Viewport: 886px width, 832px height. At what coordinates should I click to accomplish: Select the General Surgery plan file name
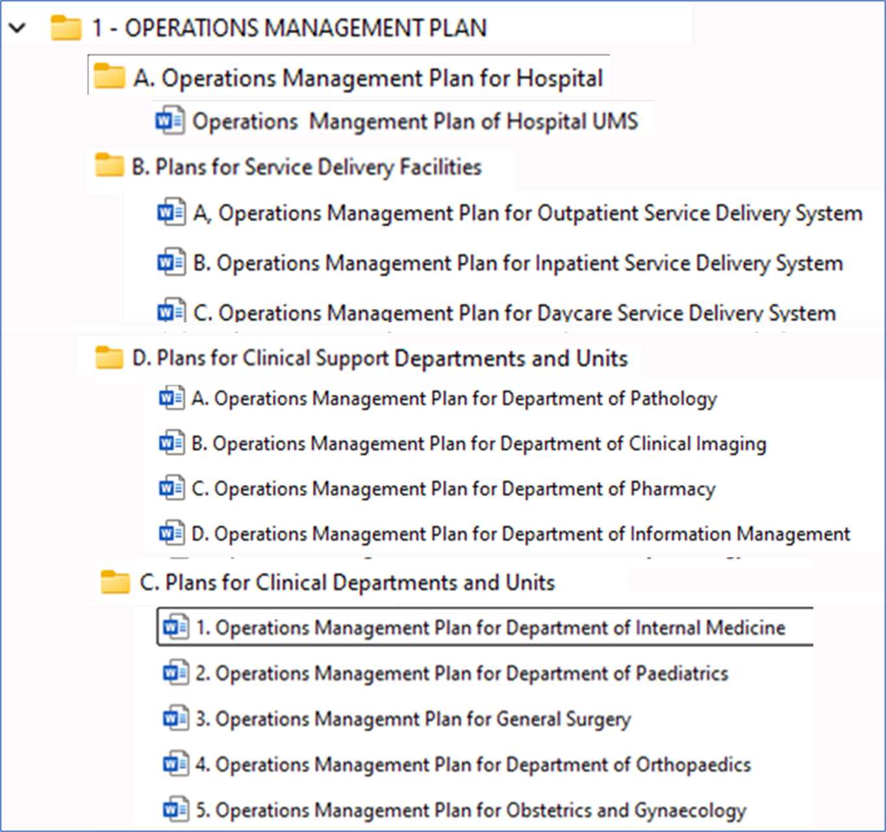point(413,719)
